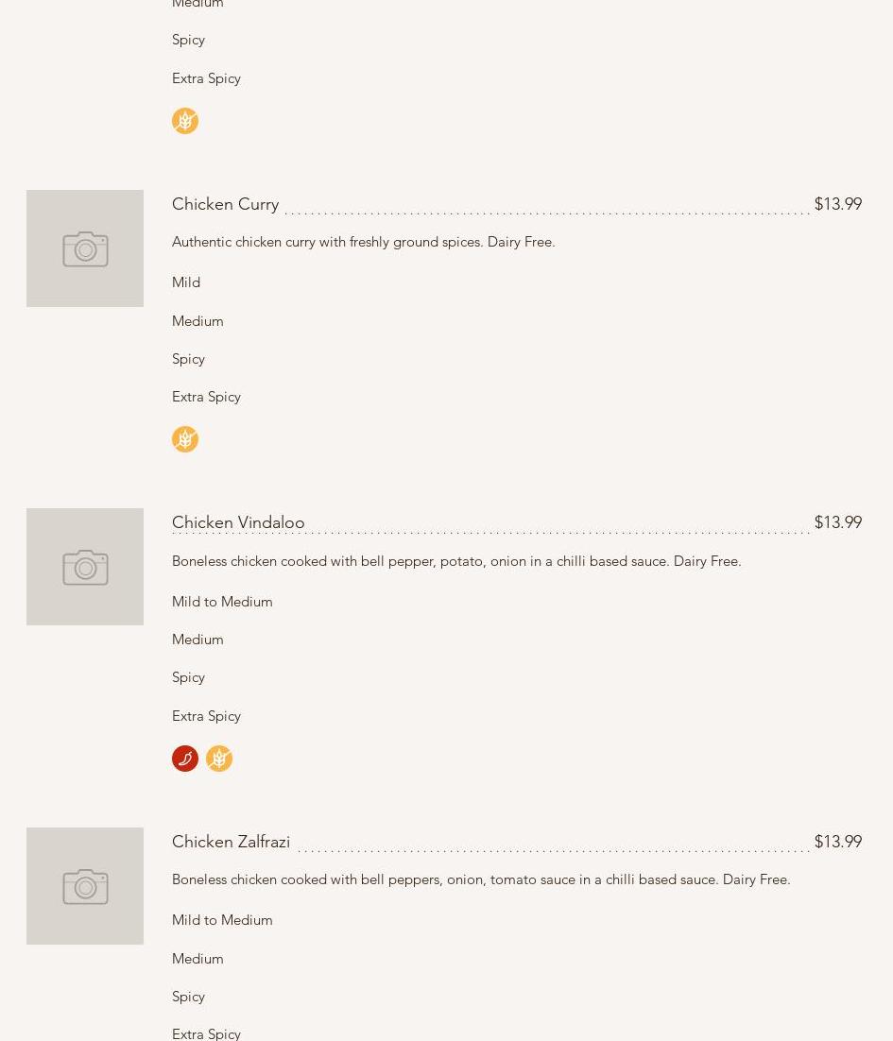Click the gluten-free icon above Chicken Curry
The image size is (893, 1041).
pyautogui.click(x=185, y=121)
